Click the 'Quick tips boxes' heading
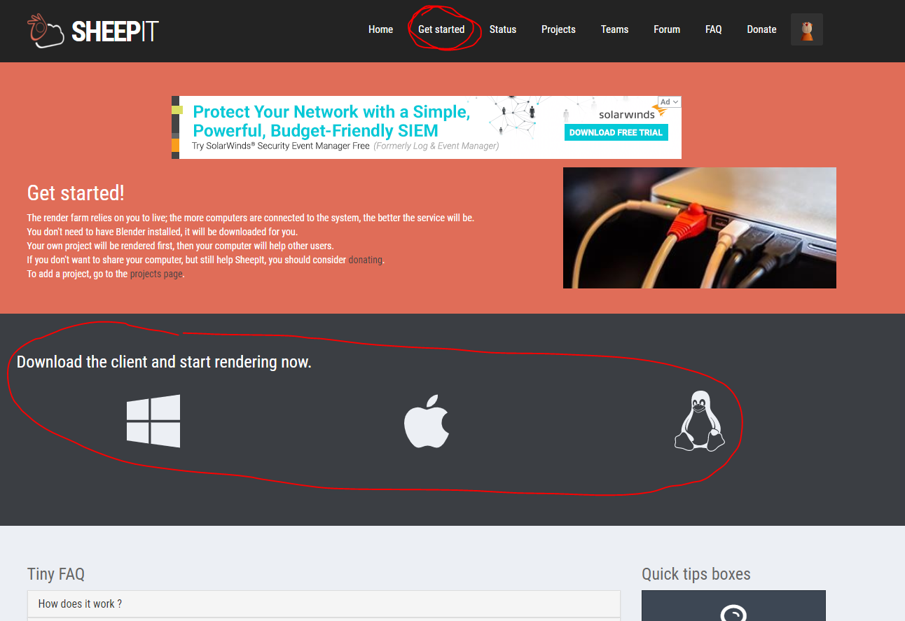Screen dimensions: 905x621 (696, 574)
